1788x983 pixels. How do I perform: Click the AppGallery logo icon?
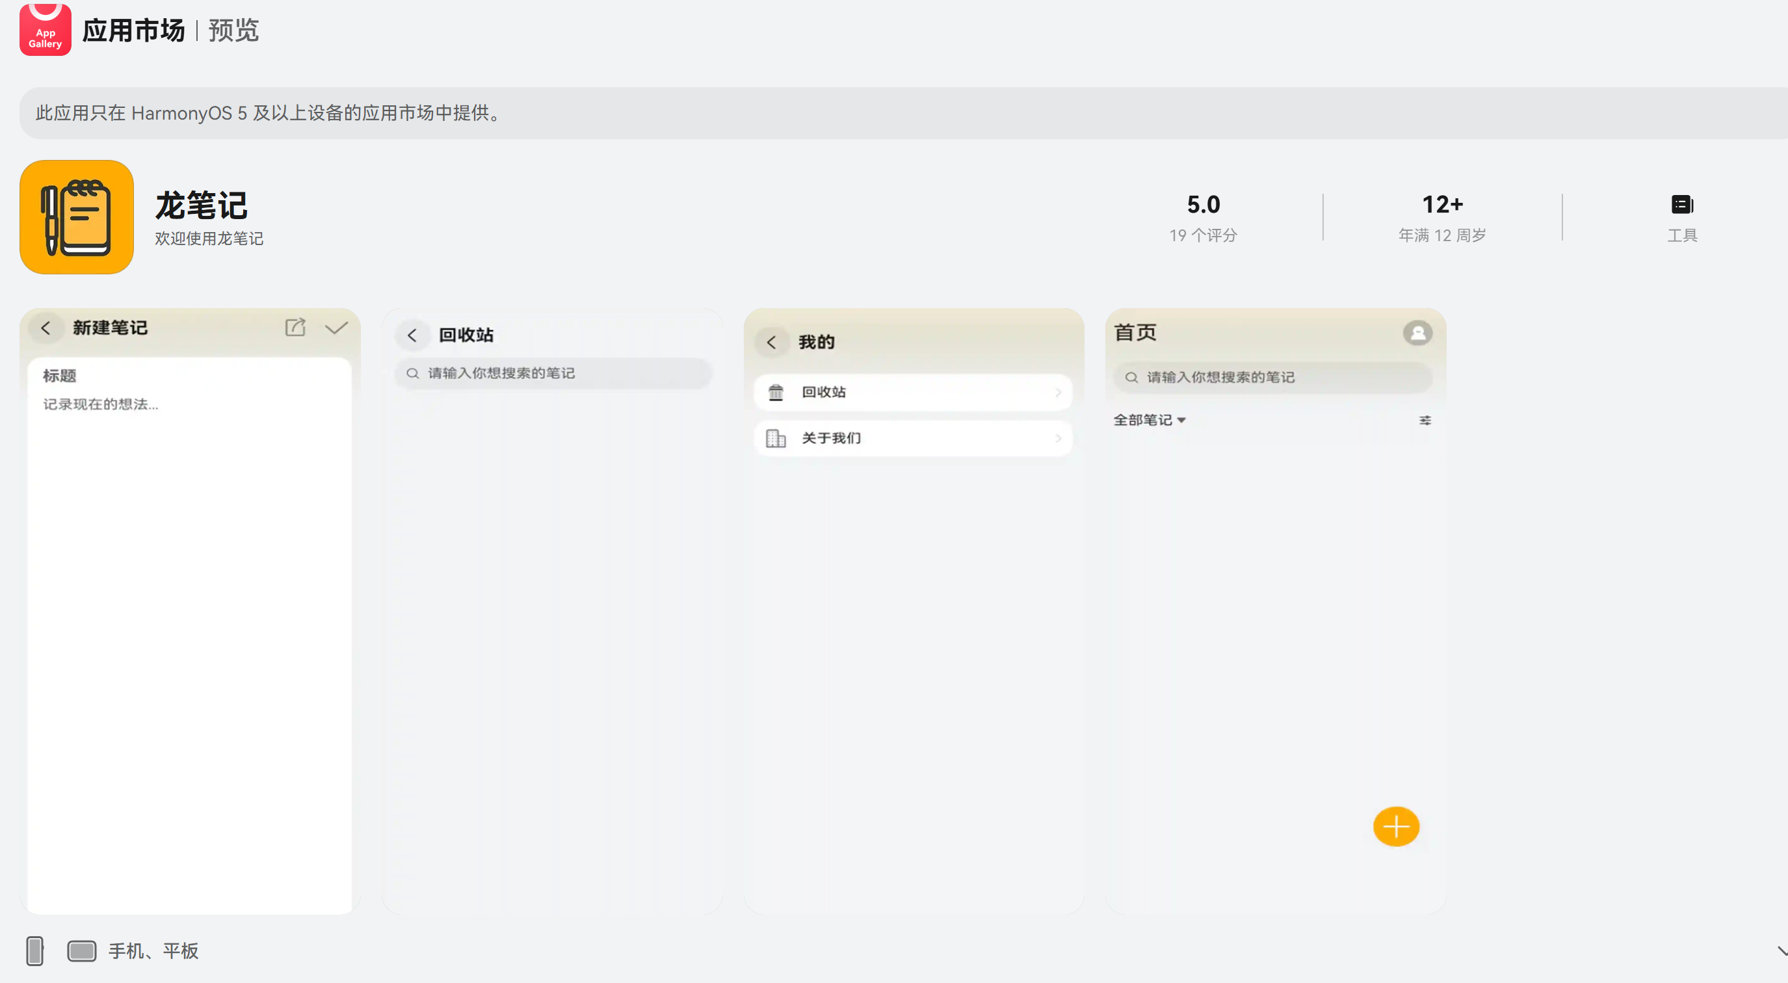(45, 29)
